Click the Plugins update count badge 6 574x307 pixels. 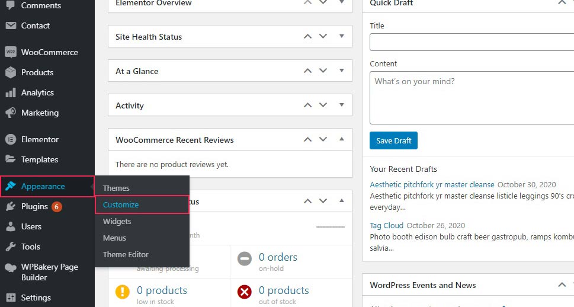(56, 207)
